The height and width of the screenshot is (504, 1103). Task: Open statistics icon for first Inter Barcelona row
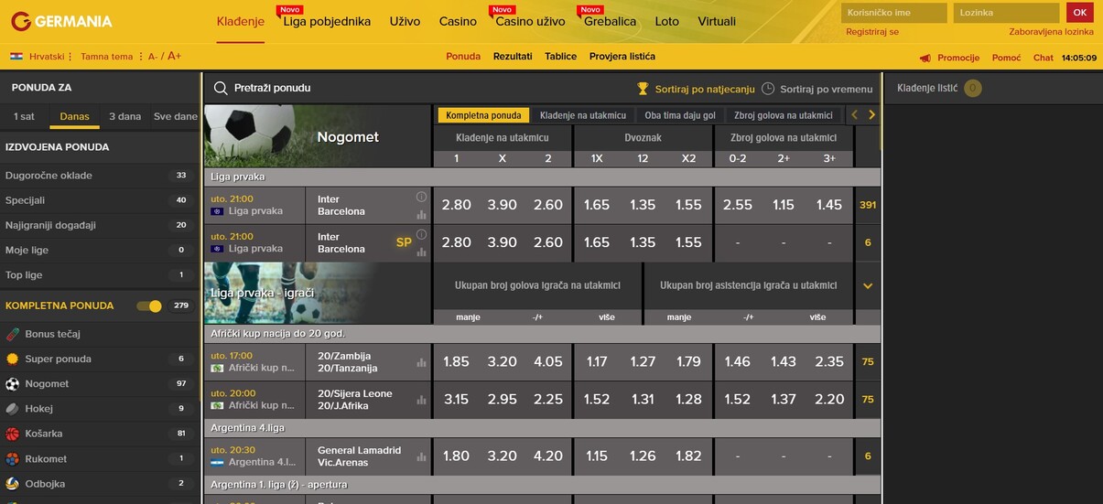[x=421, y=215]
